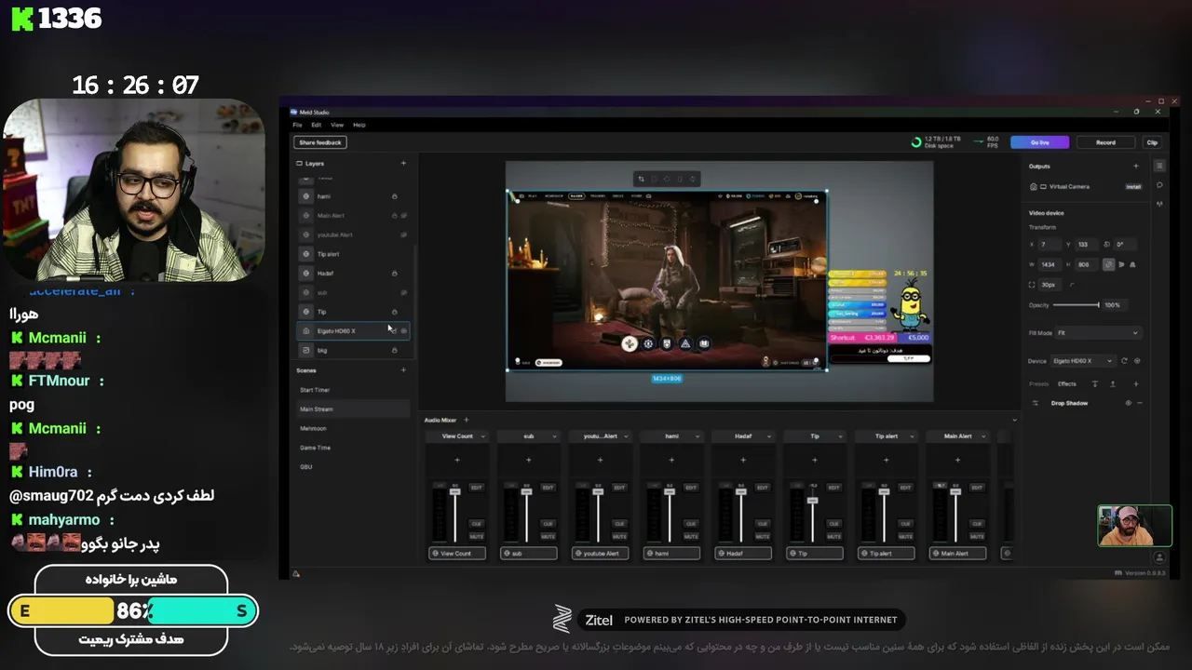The height and width of the screenshot is (670, 1192).
Task: Click Install next to Virtual Camera
Action: click(1133, 186)
